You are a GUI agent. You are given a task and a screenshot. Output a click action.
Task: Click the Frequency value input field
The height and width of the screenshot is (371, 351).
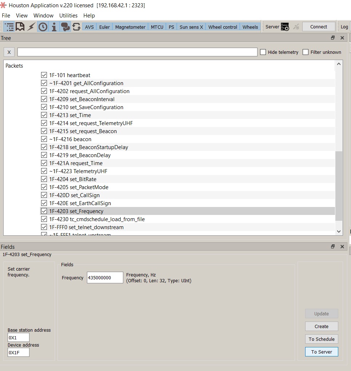pyautogui.click(x=105, y=278)
